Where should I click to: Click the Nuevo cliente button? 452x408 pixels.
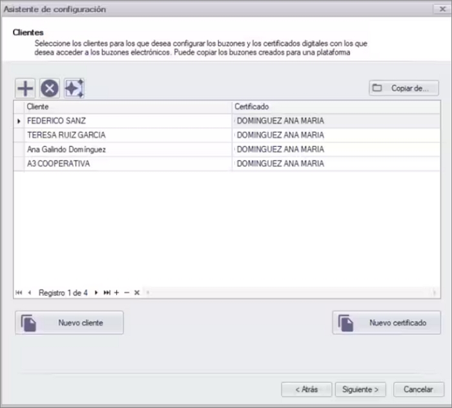[69, 322]
